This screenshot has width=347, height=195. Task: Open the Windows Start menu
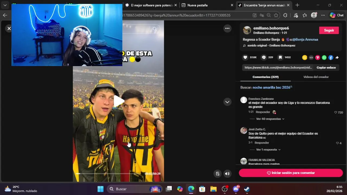click(x=100, y=189)
